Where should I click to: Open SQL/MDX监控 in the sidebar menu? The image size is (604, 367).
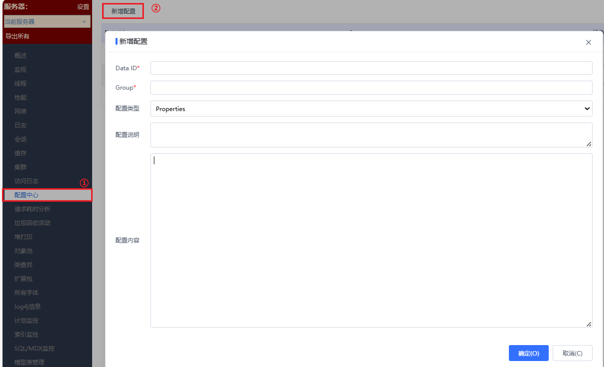coord(34,349)
